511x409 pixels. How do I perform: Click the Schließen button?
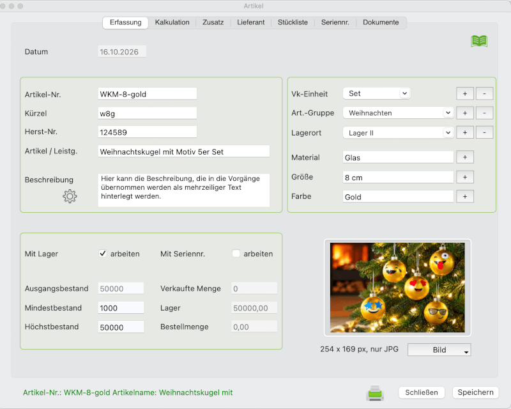(x=422, y=392)
